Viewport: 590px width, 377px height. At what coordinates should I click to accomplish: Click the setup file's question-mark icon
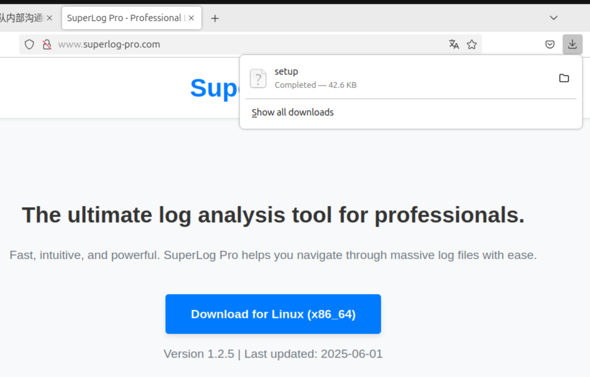tap(258, 78)
